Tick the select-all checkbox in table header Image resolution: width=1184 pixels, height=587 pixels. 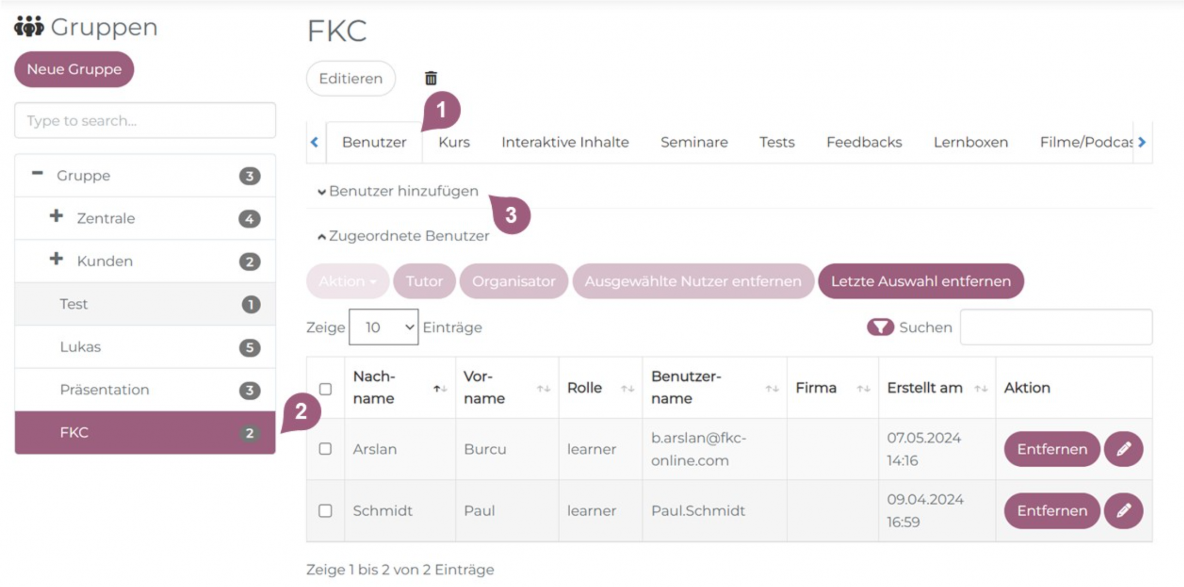(326, 389)
